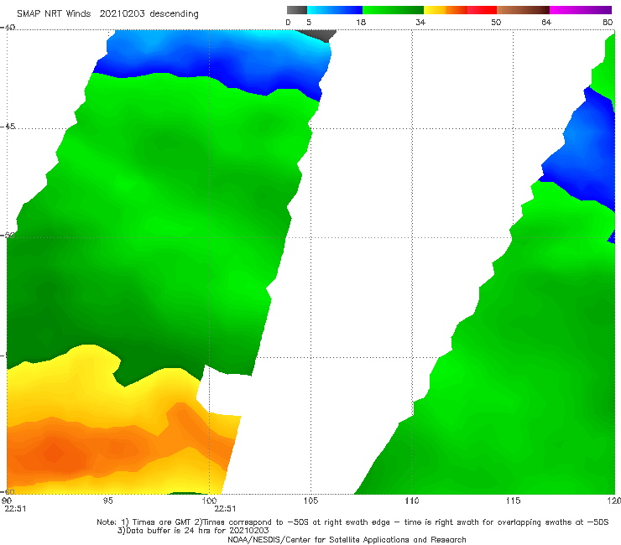621x545 pixels.
Task: Click the colorbar label '18'
Action: point(361,22)
